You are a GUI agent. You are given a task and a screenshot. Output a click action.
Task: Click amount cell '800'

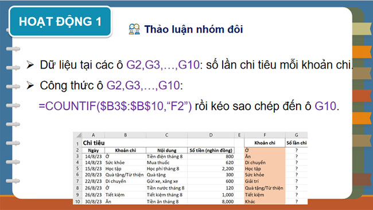click(211, 156)
